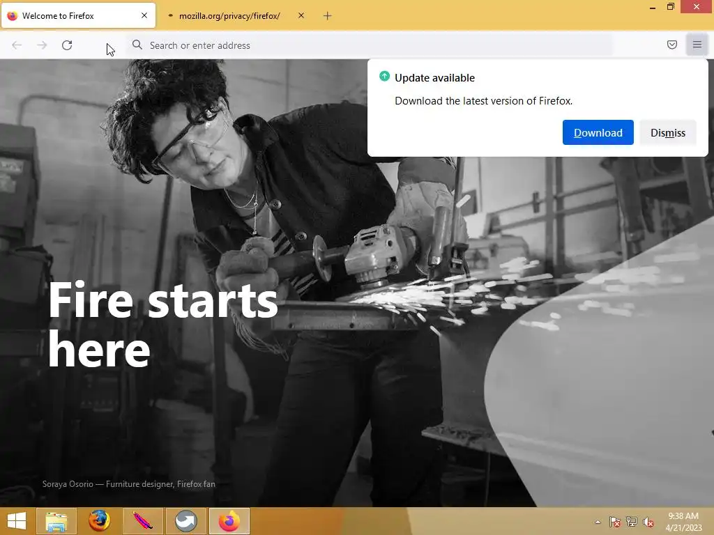Open the feather application in taskbar
The width and height of the screenshot is (714, 535).
pos(142,521)
